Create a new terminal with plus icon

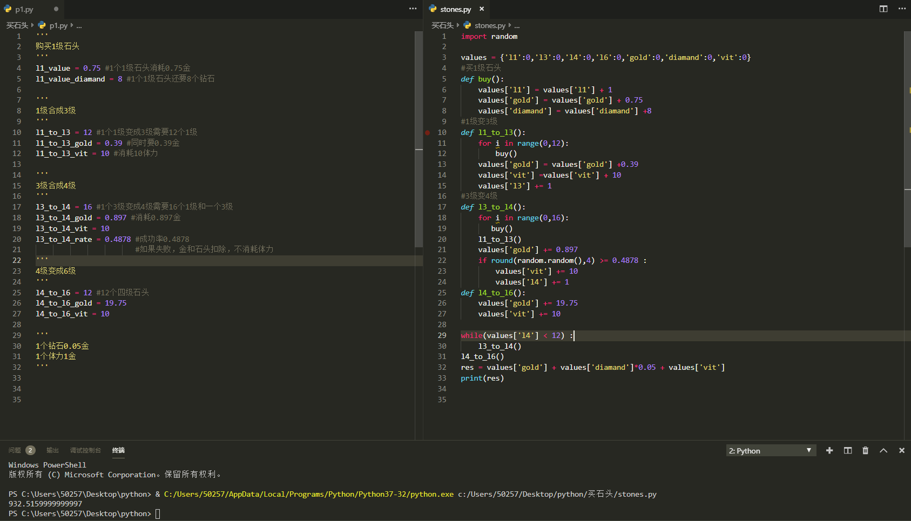(829, 450)
